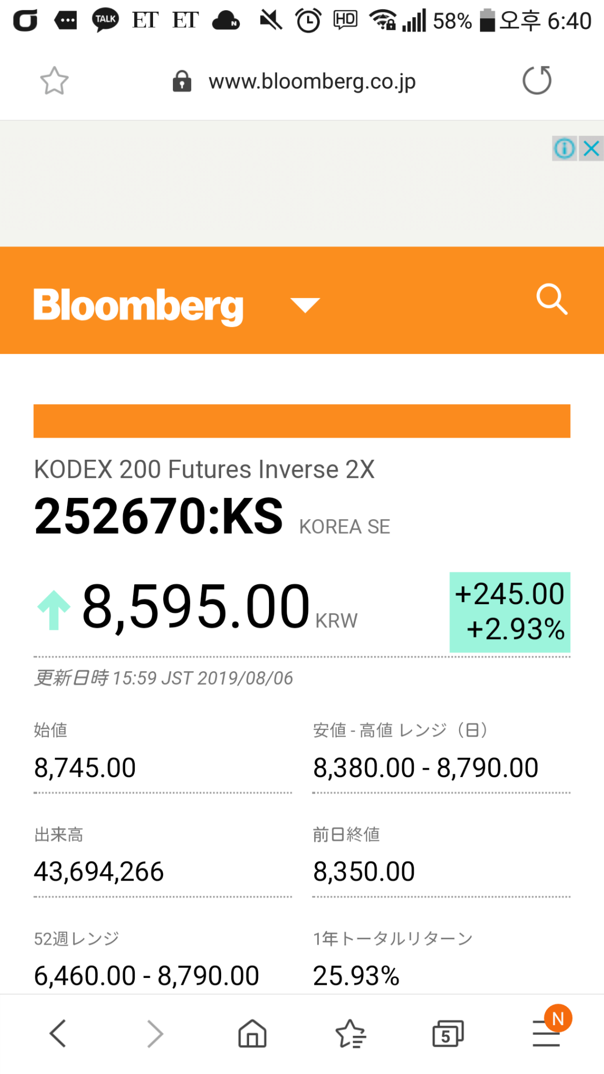
Task: Tap the secure padlock icon
Action: pyautogui.click(x=182, y=82)
